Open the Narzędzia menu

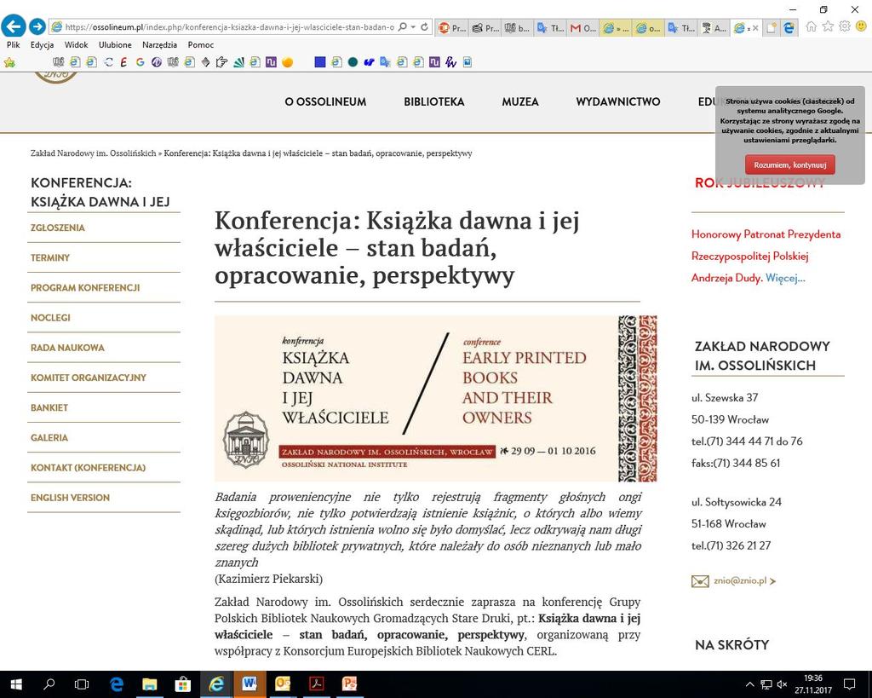click(x=159, y=44)
